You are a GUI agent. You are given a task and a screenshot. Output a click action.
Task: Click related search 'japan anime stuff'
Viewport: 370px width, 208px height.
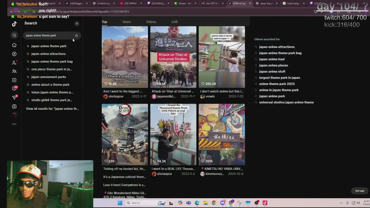(272, 72)
